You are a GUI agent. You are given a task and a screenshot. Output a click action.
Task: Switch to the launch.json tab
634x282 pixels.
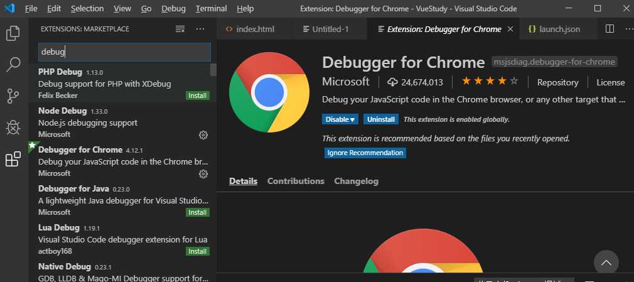559,29
